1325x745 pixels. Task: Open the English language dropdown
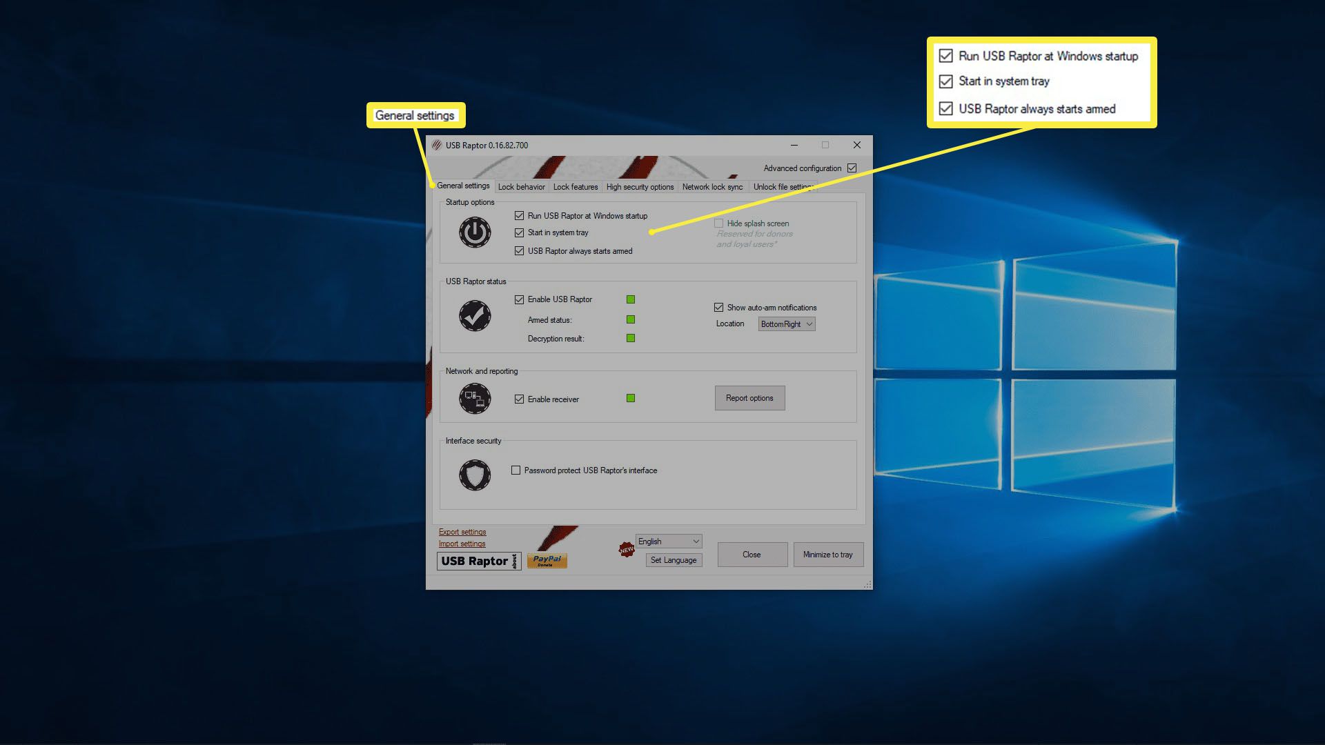669,542
